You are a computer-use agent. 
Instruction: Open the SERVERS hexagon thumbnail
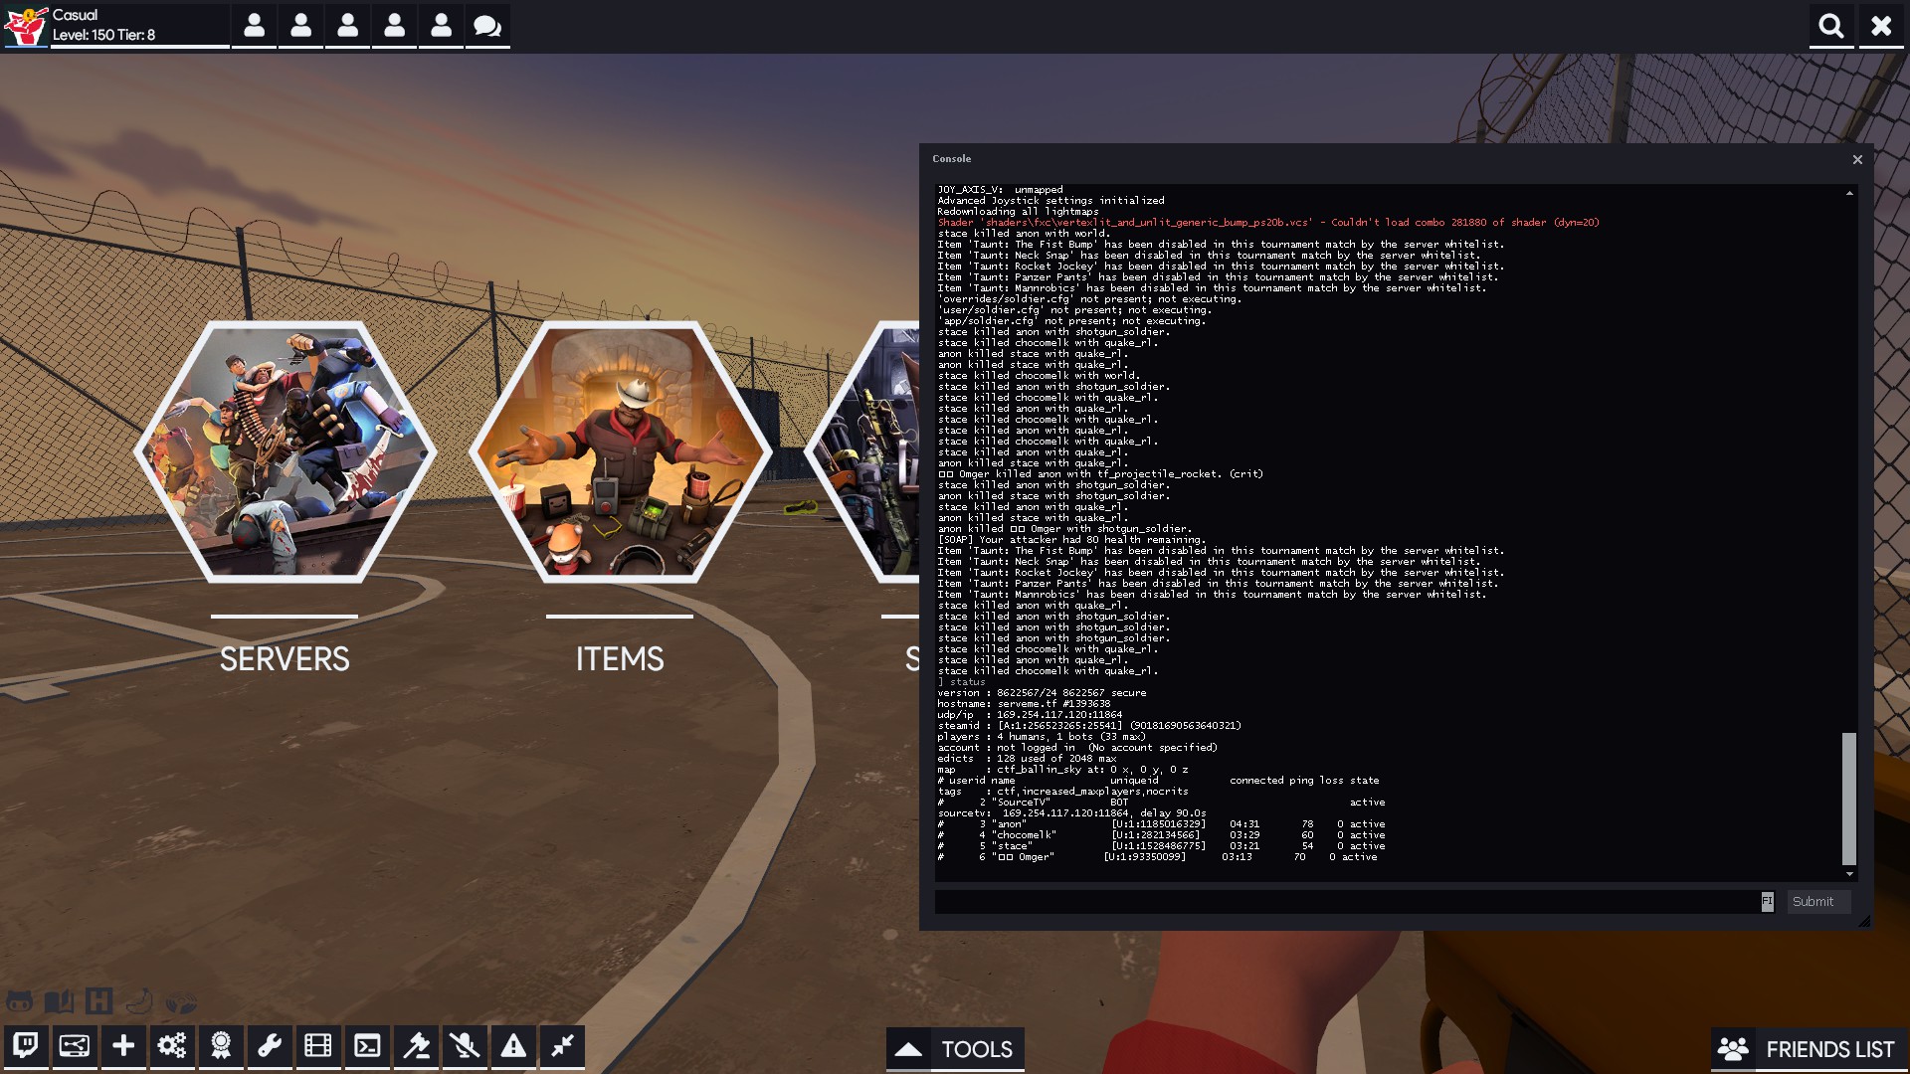pyautogui.click(x=285, y=451)
